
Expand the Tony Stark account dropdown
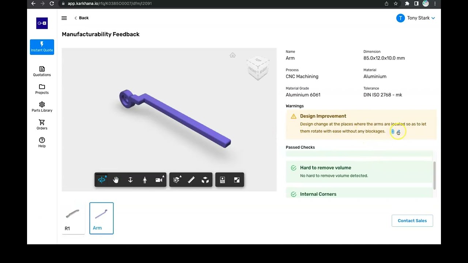(416, 18)
